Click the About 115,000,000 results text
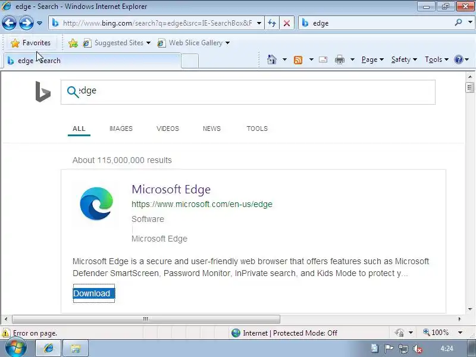Screen dimensions: 476x357 [122, 160]
